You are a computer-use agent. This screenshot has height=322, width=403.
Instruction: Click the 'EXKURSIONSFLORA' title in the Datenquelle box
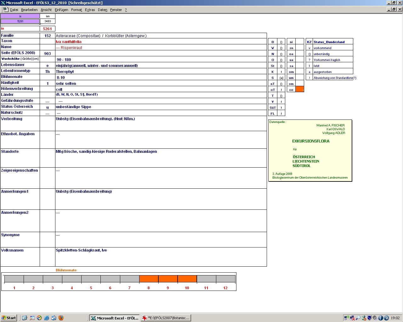tap(311, 141)
